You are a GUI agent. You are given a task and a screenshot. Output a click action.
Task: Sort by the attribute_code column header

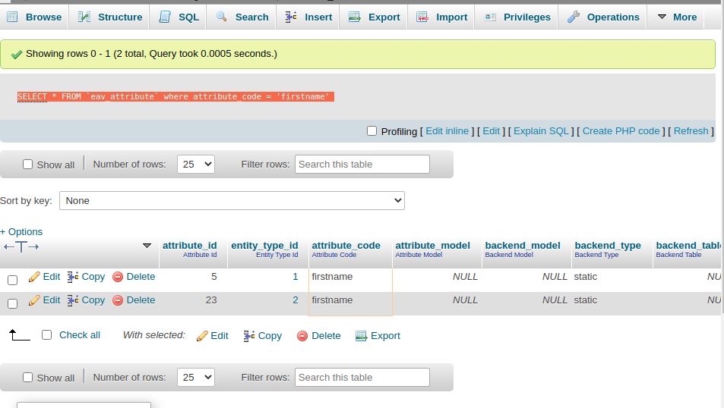346,246
